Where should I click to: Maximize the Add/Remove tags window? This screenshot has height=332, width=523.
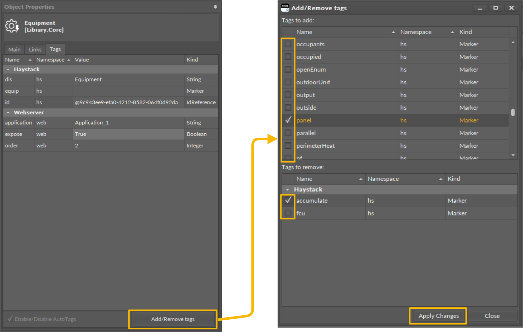click(x=496, y=8)
